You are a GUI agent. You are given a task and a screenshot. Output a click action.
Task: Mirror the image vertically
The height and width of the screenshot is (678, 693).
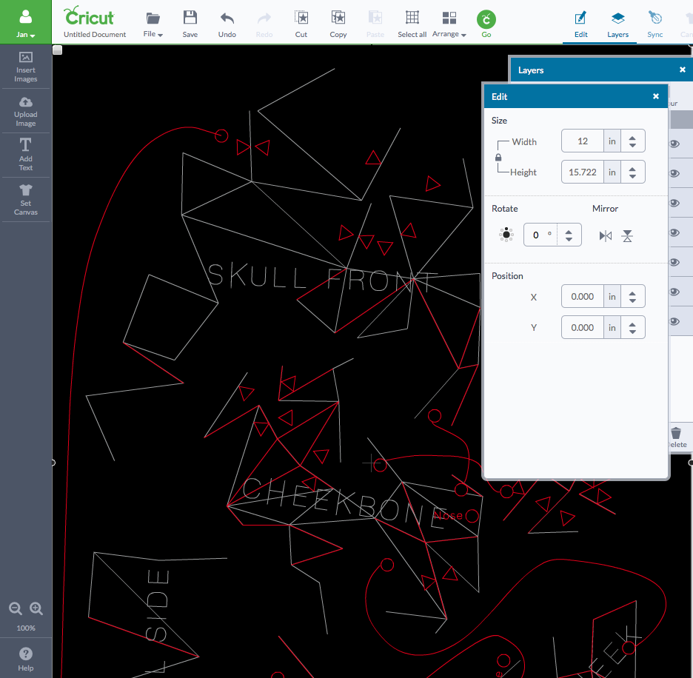(x=627, y=235)
